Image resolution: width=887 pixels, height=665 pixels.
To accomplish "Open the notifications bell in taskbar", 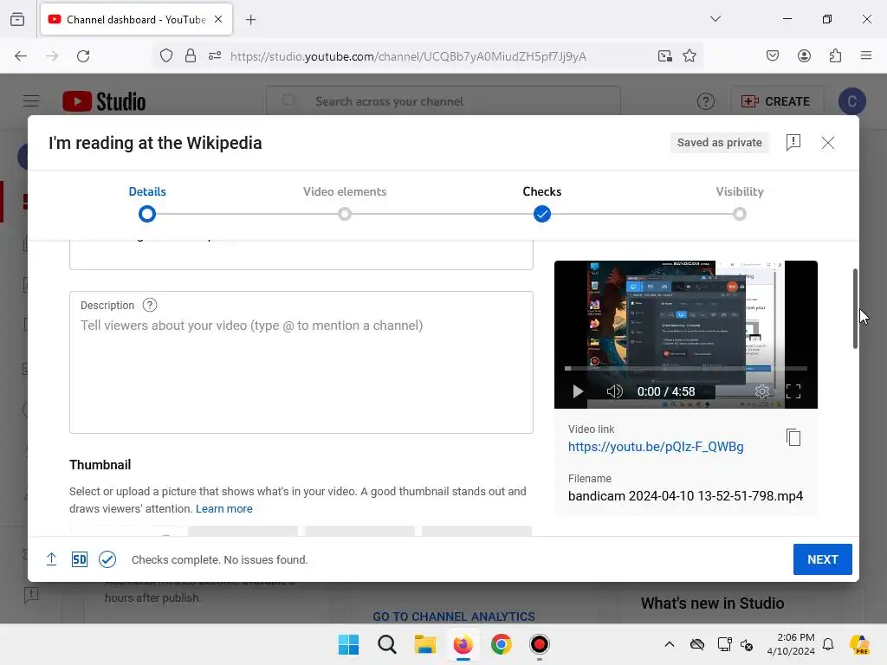I will [828, 644].
